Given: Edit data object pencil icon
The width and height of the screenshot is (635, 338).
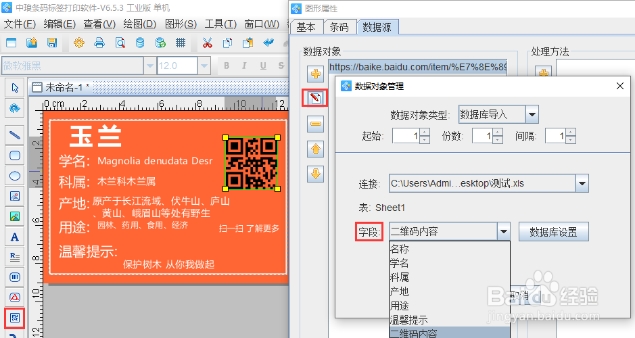Looking at the screenshot, I should click(315, 98).
